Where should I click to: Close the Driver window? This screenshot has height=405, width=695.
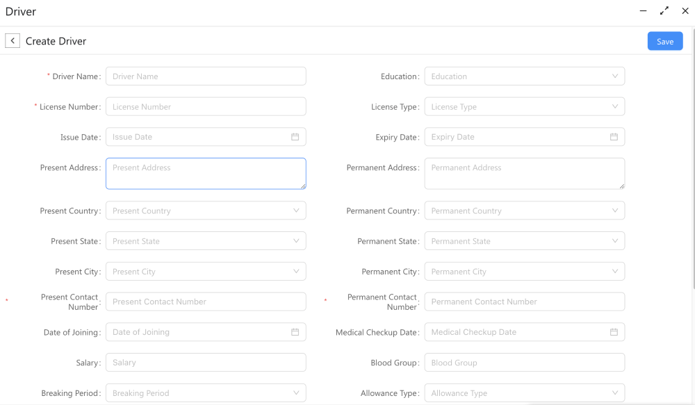[685, 11]
